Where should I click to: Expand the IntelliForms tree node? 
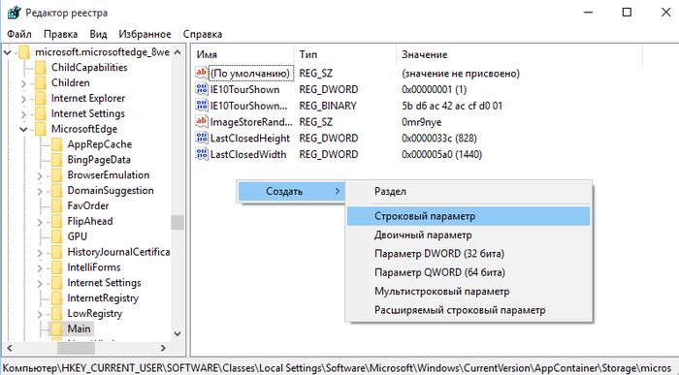click(40, 267)
